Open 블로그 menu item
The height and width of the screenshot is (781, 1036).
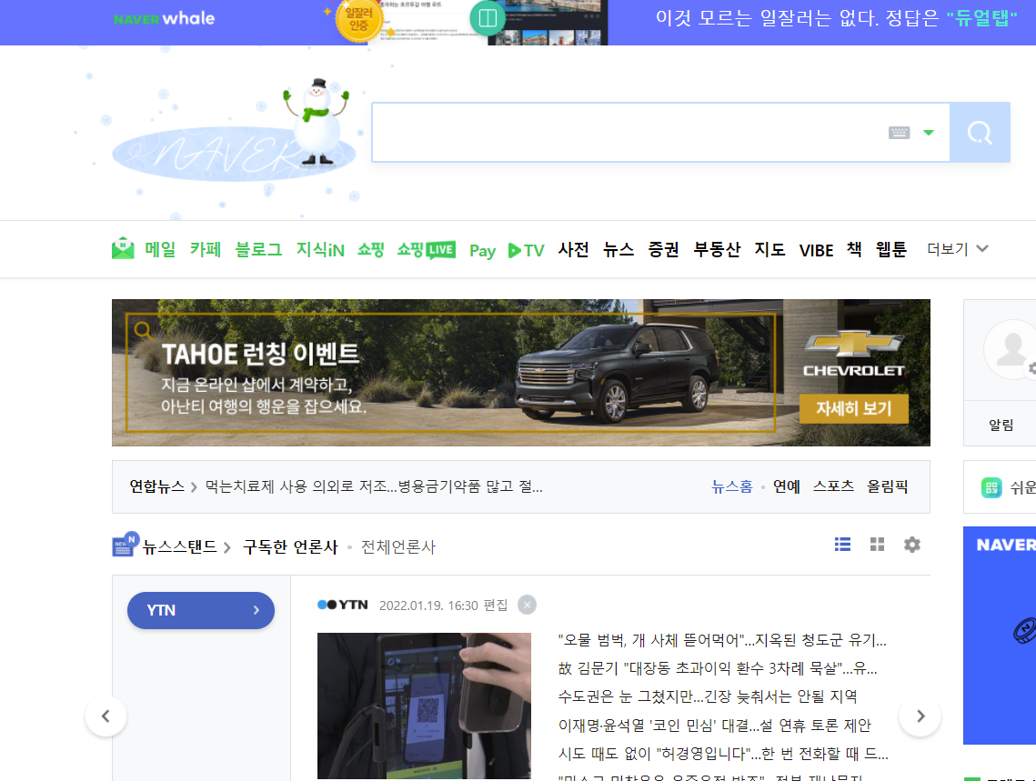258,249
